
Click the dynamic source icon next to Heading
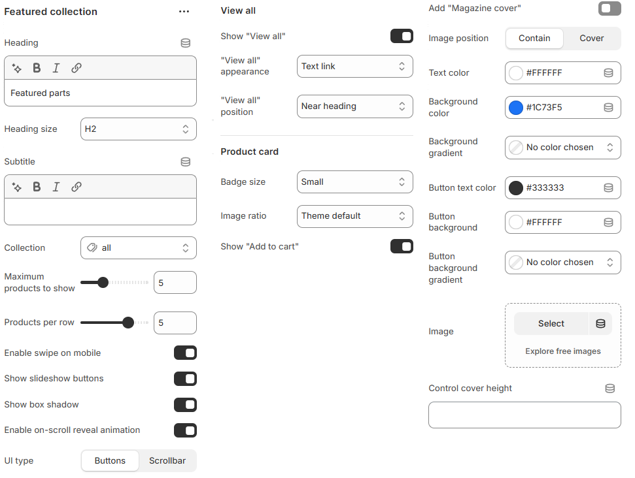pos(185,42)
